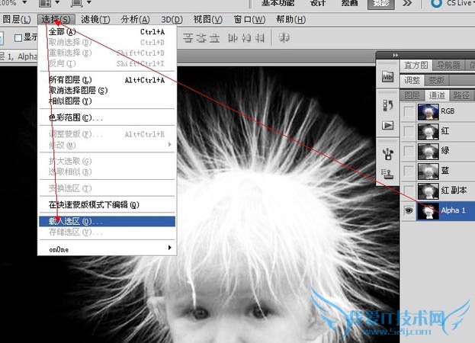Choose 在快速蒙版模式下编辑(Q)
The image size is (475, 343).
107,204
